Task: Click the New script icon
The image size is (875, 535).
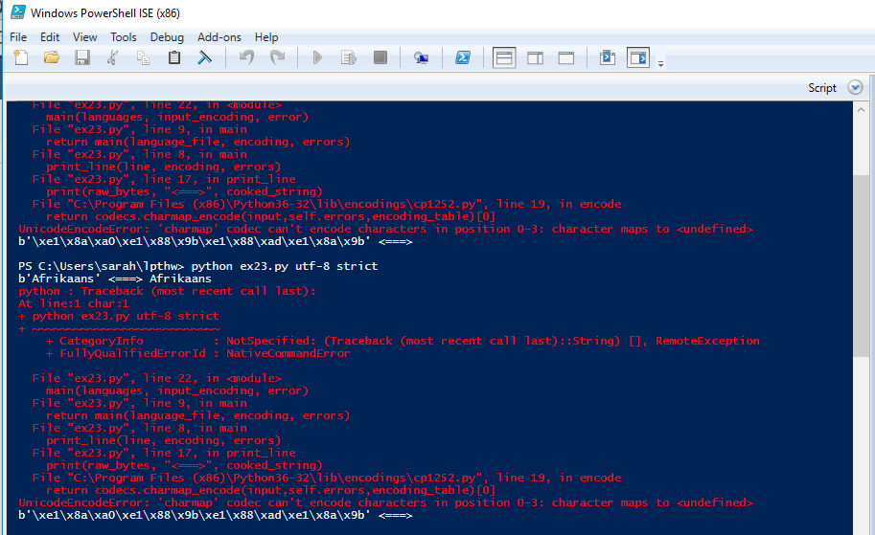Action: 21,57
